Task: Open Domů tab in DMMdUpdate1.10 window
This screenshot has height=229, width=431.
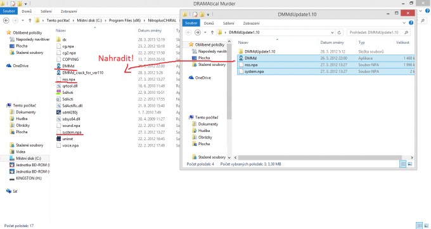Action: [x=209, y=23]
